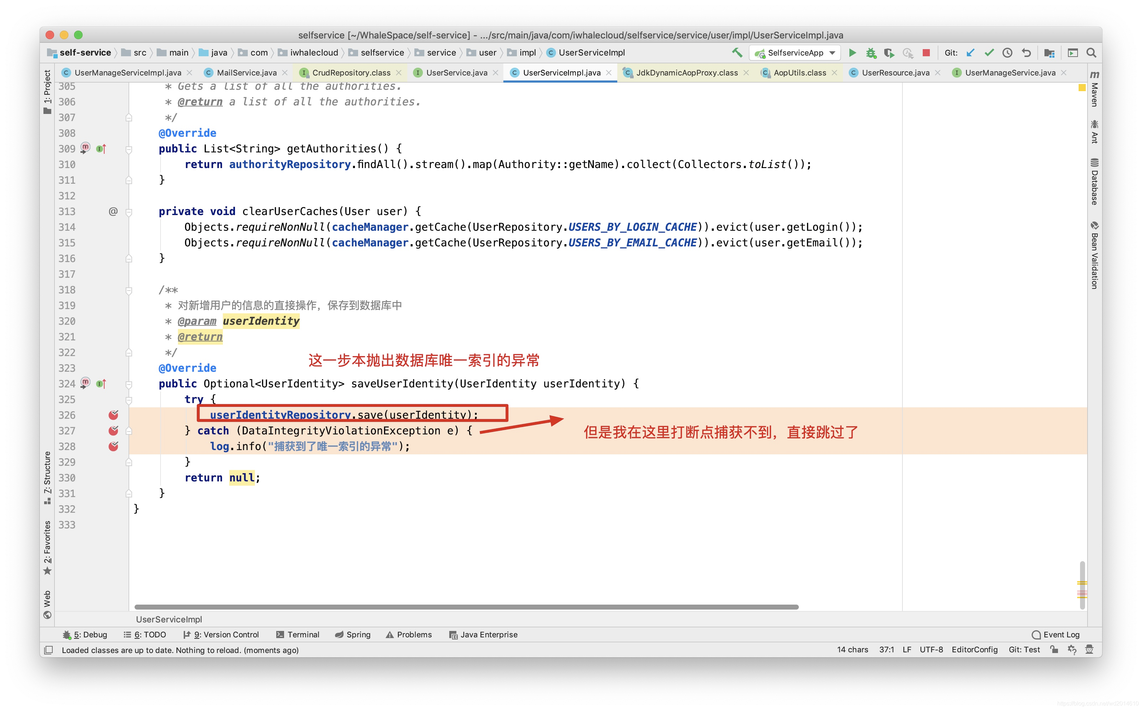Show Git history clock icon
This screenshot has width=1142, height=710.
pyautogui.click(x=1007, y=53)
